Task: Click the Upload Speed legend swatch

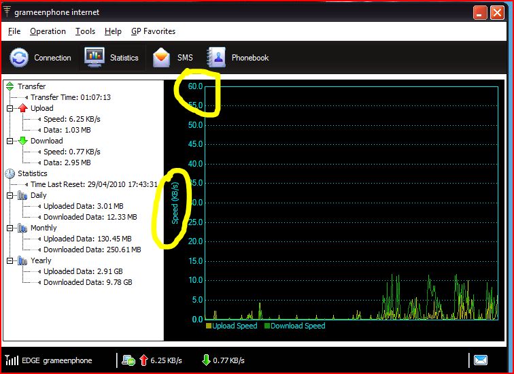Action: 209,326
